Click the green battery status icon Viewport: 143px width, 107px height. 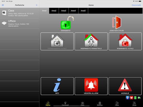click(135, 98)
